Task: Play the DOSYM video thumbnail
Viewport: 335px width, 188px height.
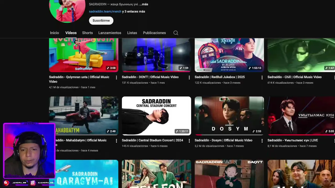Action: point(229,116)
